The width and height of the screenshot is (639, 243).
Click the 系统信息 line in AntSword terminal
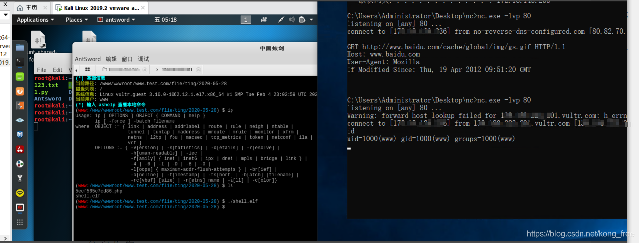[196, 94]
